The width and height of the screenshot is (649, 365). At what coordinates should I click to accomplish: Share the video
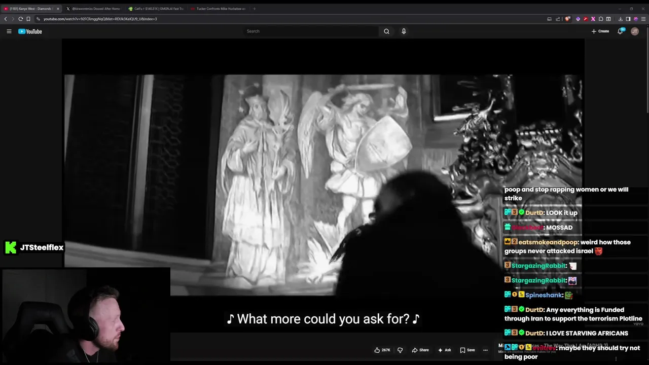(420, 350)
